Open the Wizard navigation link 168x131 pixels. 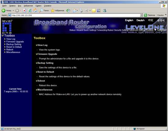click(x=79, y=30)
